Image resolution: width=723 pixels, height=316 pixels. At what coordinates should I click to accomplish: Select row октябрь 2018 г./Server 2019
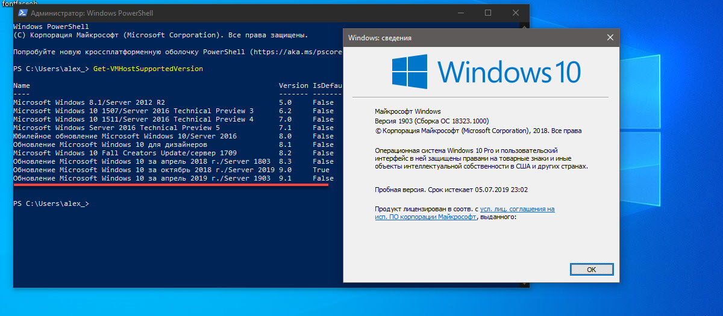174,170
